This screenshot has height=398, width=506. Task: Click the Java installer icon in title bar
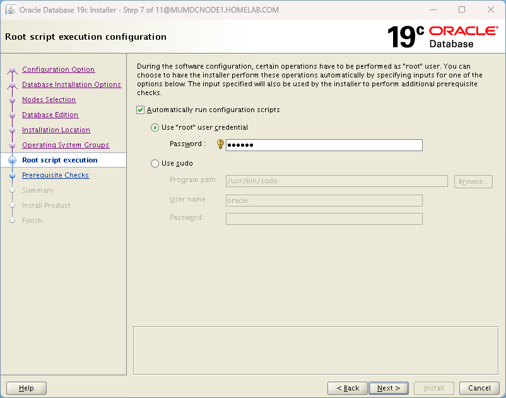(11, 10)
